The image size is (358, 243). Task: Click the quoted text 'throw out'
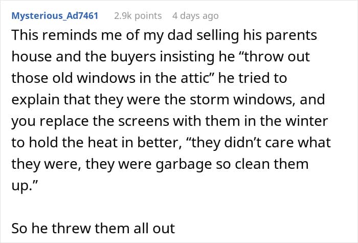coord(277,56)
